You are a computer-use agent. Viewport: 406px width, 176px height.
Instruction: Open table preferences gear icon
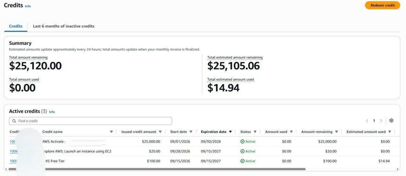click(x=391, y=120)
